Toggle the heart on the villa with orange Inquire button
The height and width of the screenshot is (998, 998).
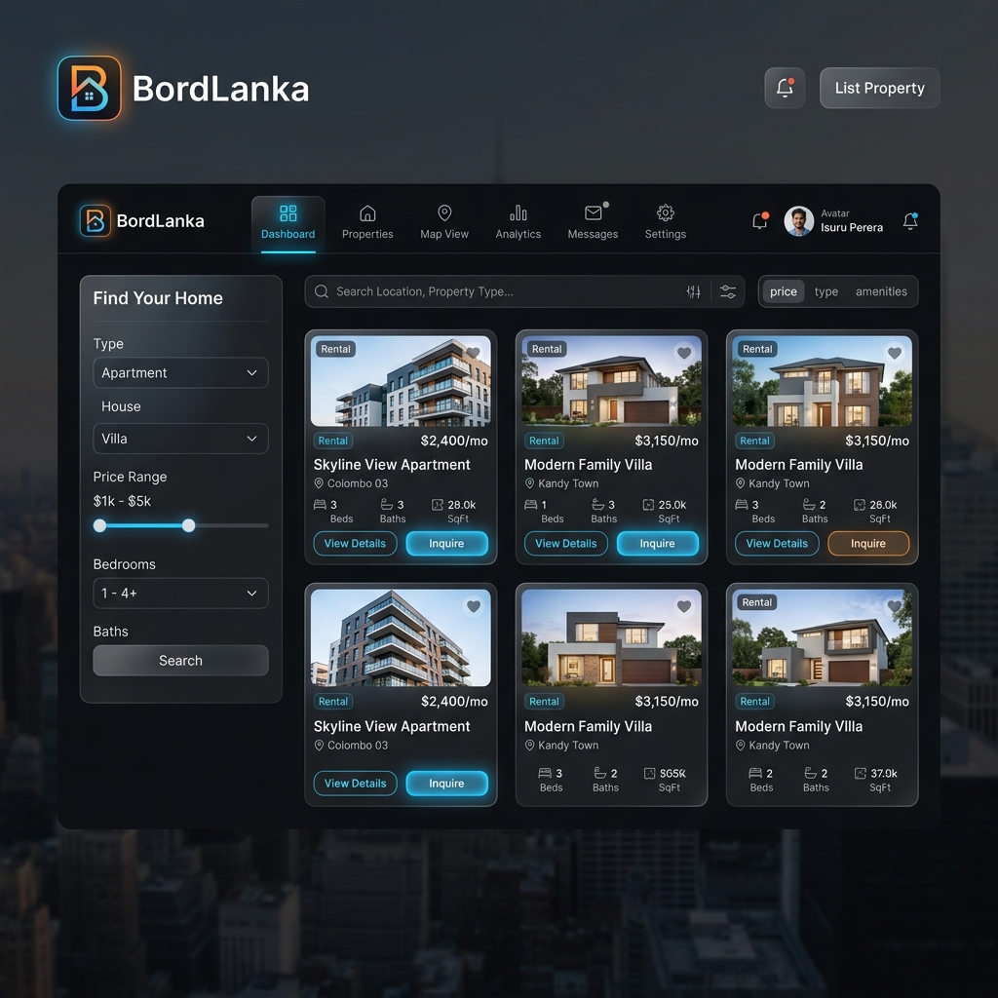pos(895,353)
